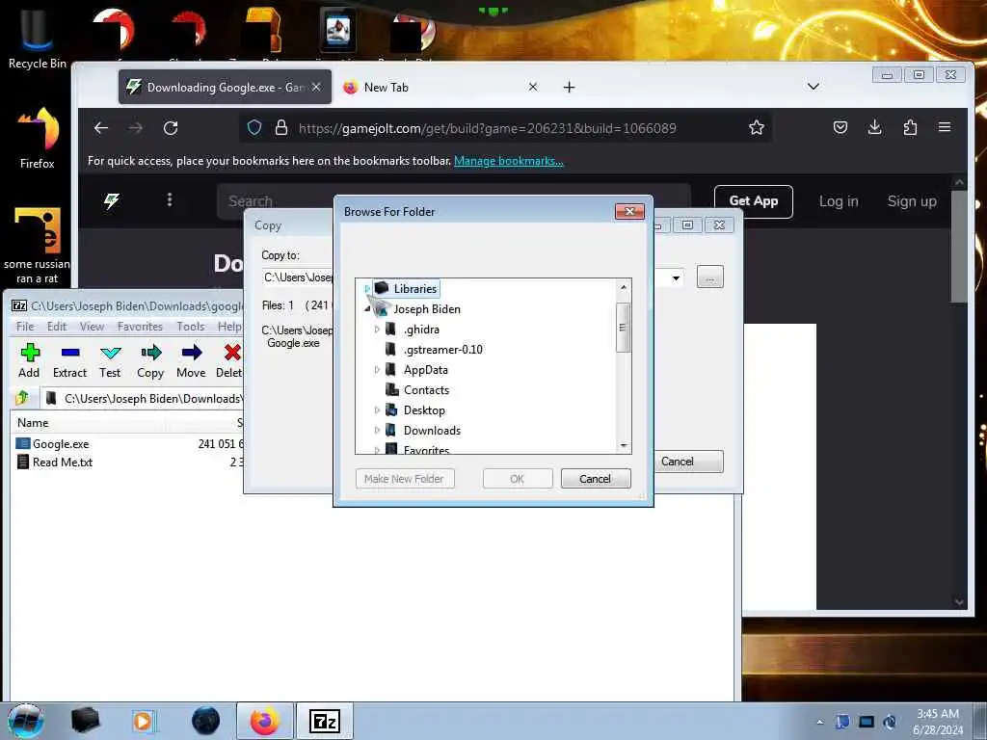Open the 7-Zip Favorites menu

(140, 327)
